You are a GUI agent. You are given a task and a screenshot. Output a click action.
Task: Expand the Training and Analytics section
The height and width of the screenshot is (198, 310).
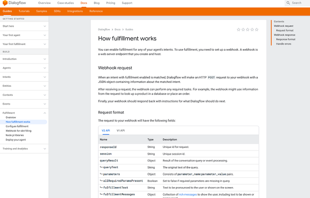coord(44,149)
